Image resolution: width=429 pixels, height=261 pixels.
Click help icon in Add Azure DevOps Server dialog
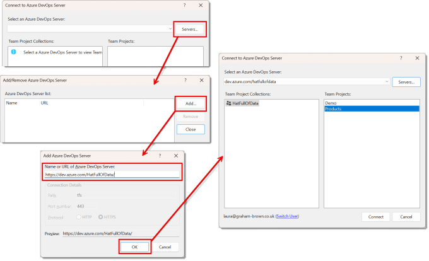click(160, 156)
